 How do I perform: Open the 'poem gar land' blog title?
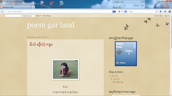(x=51, y=25)
